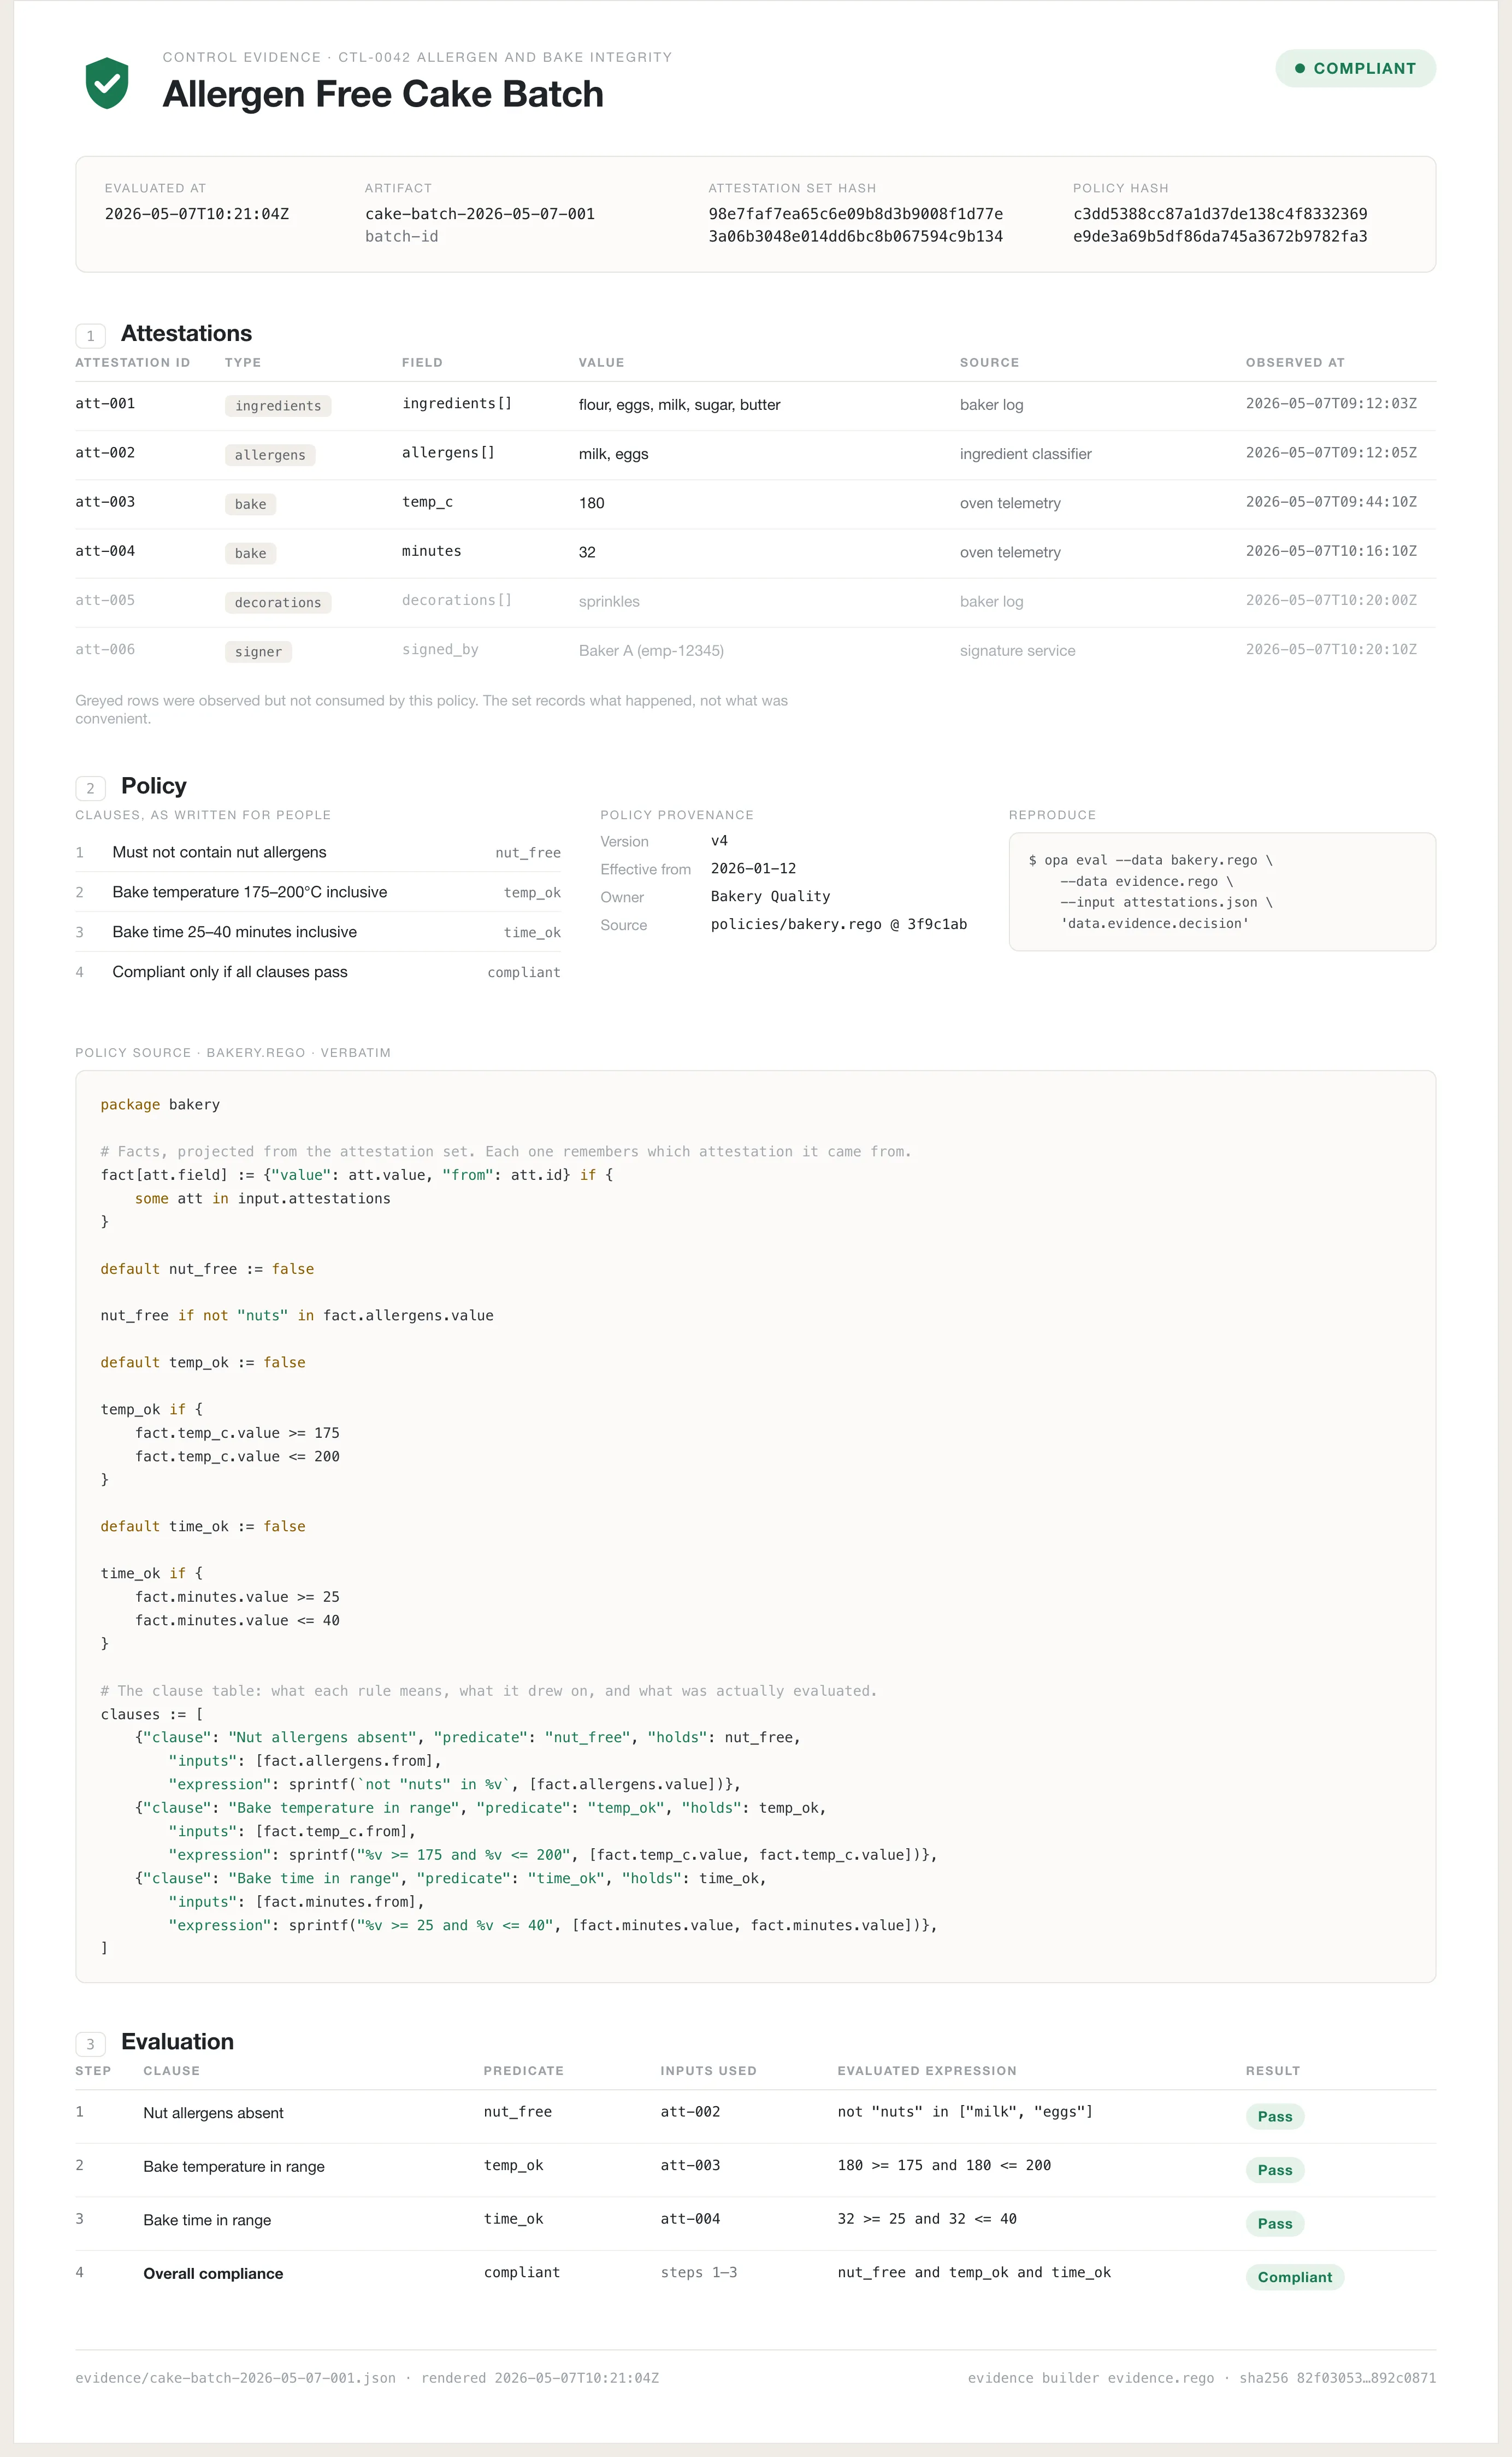Click the COMPLIANT status badge
1512x2457 pixels.
point(1355,68)
